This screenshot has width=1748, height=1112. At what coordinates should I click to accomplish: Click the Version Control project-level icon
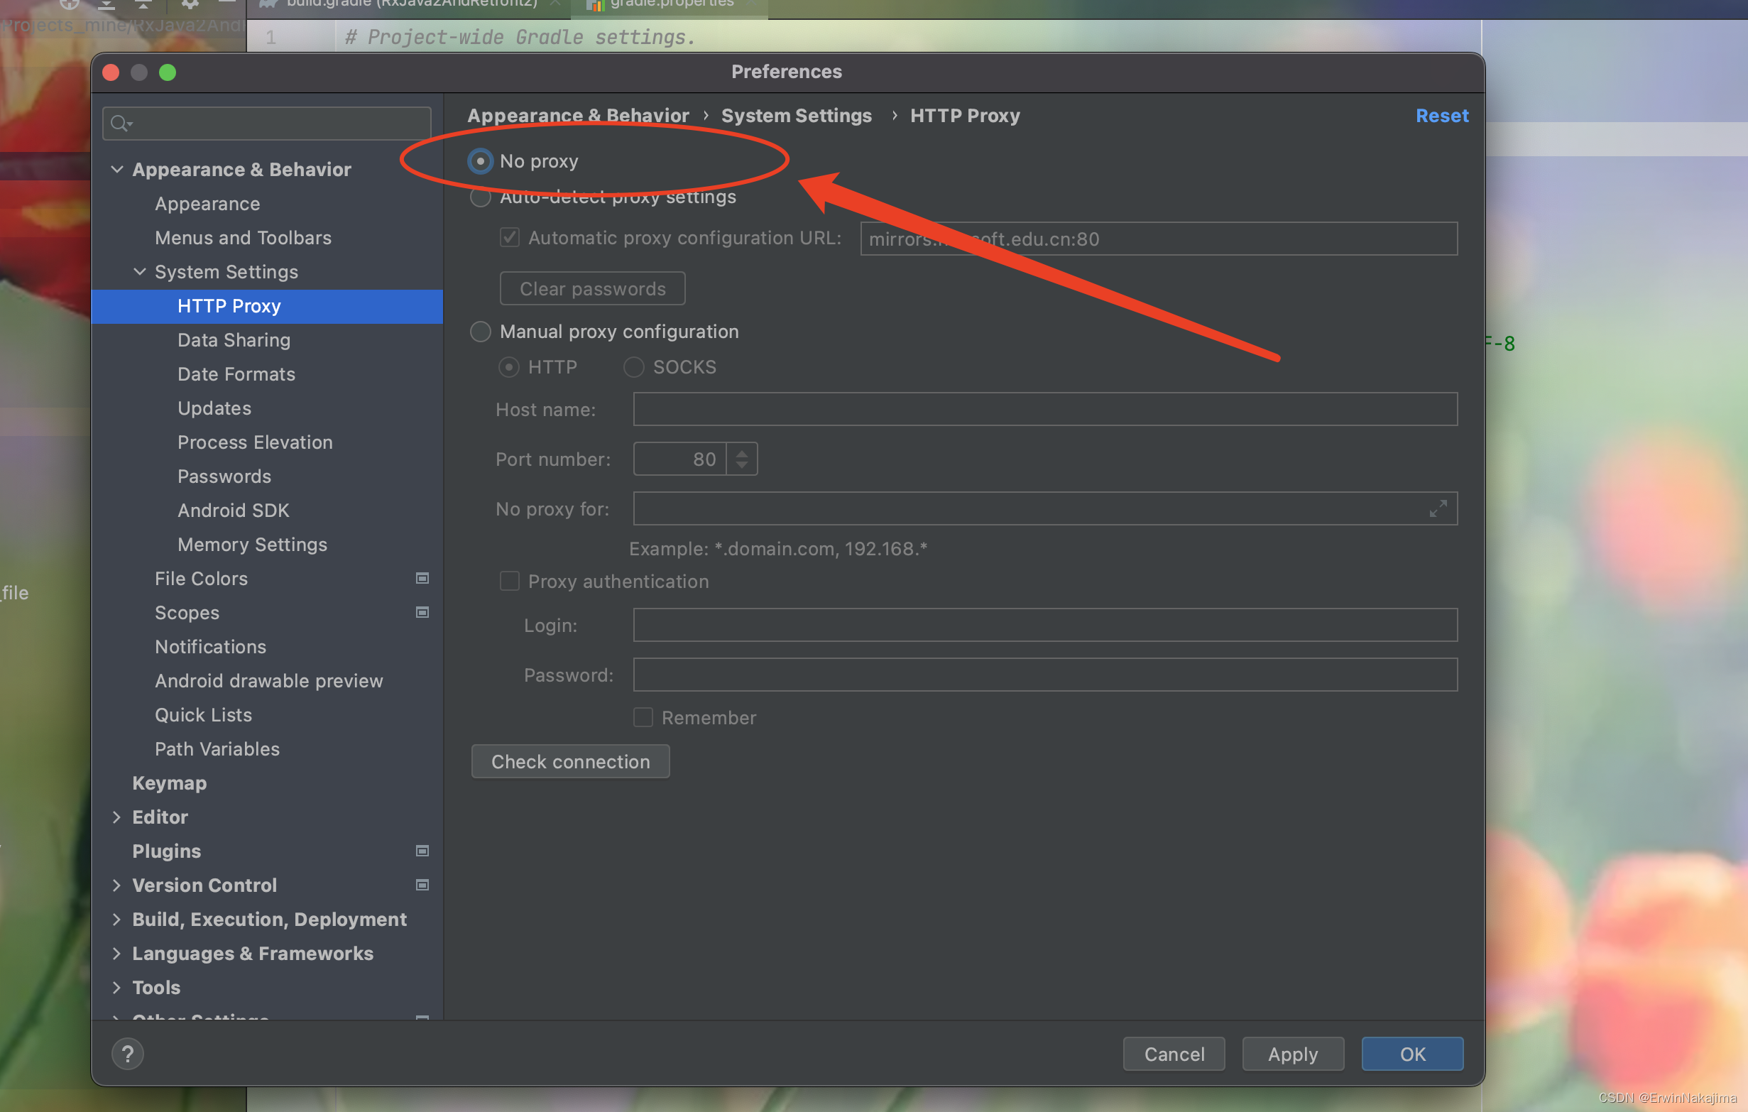422,885
